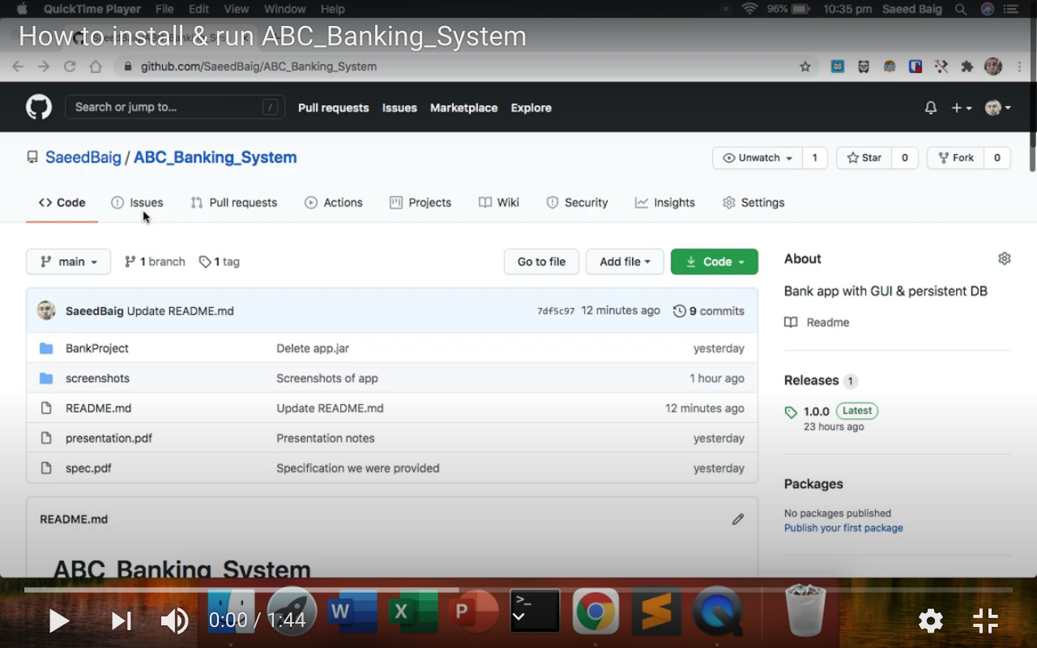This screenshot has height=648, width=1037.
Task: Open Google Chrome from the Dock
Action: pos(595,611)
